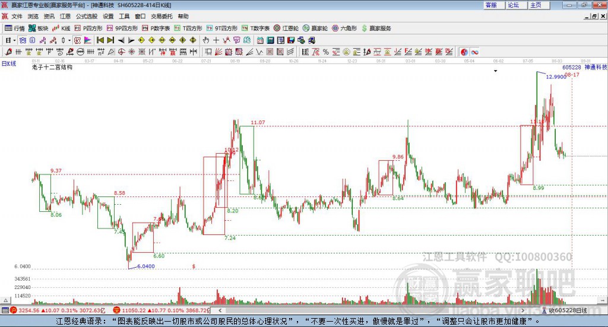Go to the 主页 homepage link
The width and height of the screenshot is (608, 327).
click(536, 5)
